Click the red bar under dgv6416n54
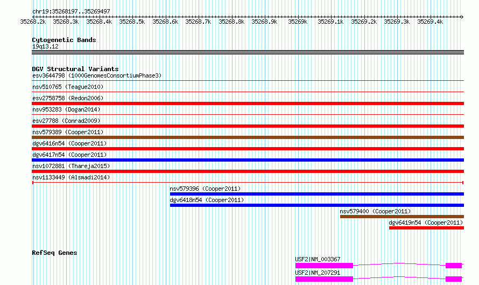Viewport: 479px width, 285px height. (x=248, y=149)
